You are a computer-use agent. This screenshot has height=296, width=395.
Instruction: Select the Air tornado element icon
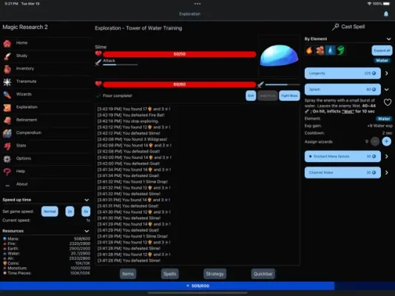341,50
